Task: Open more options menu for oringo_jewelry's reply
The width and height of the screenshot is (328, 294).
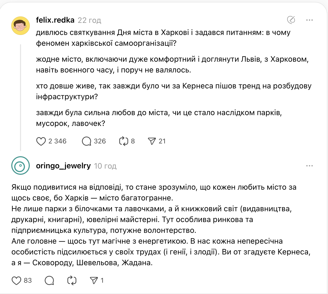Action: (310, 166)
